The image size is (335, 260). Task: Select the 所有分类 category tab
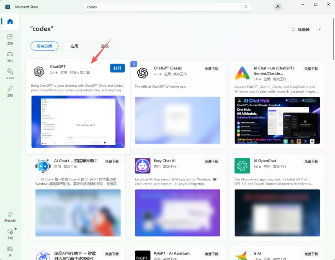click(44, 46)
